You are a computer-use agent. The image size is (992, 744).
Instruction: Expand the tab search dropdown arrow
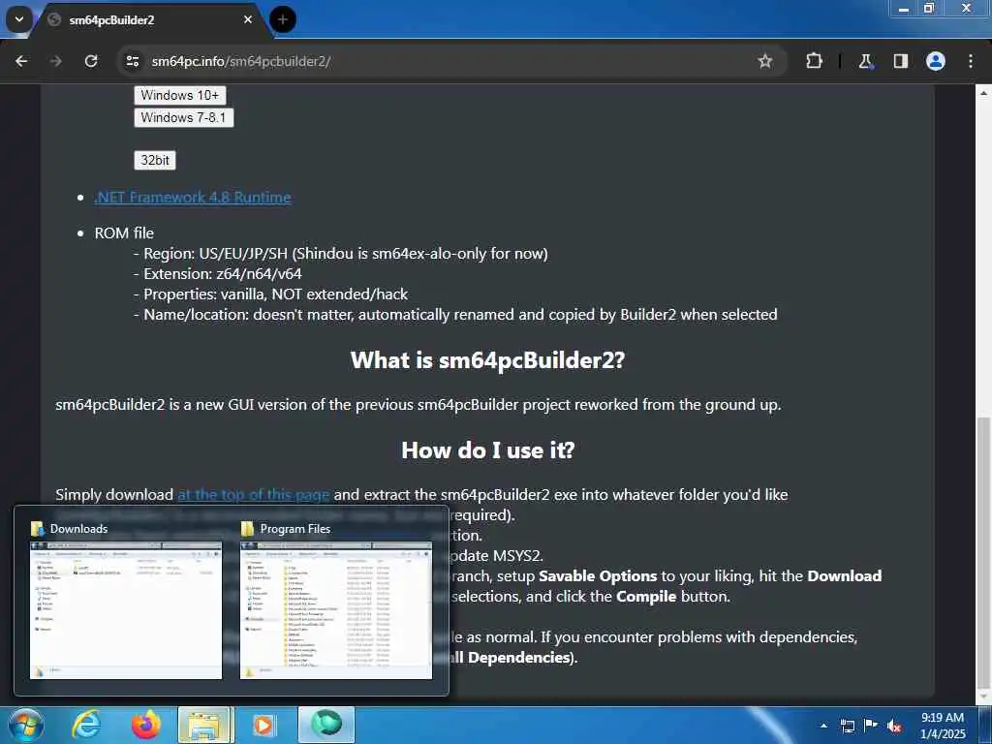click(x=19, y=19)
